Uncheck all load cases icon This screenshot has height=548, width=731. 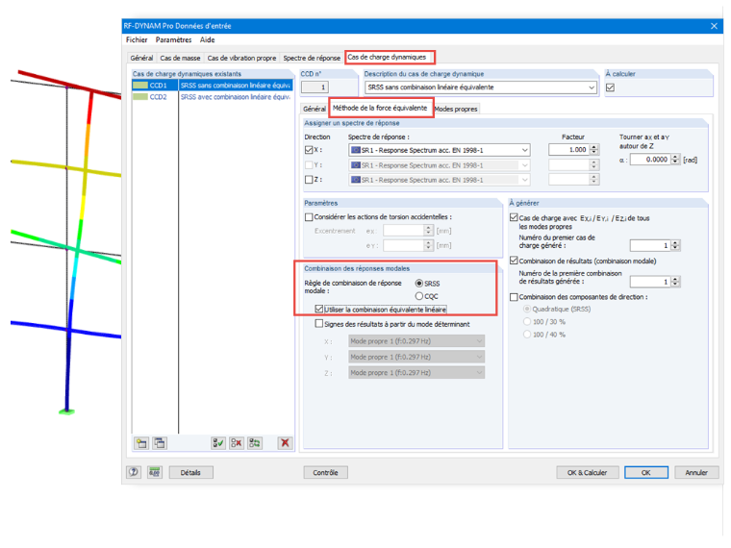(236, 442)
